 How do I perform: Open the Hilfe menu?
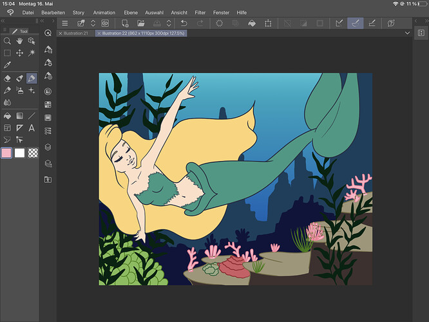pos(242,12)
